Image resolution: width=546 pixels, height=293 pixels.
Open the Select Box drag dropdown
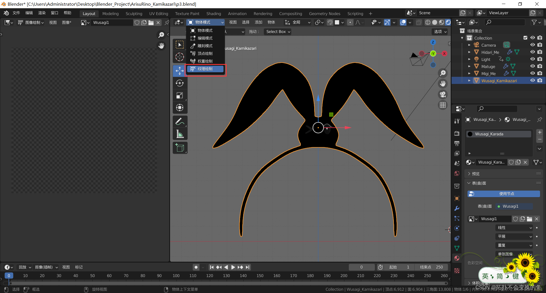(278, 32)
